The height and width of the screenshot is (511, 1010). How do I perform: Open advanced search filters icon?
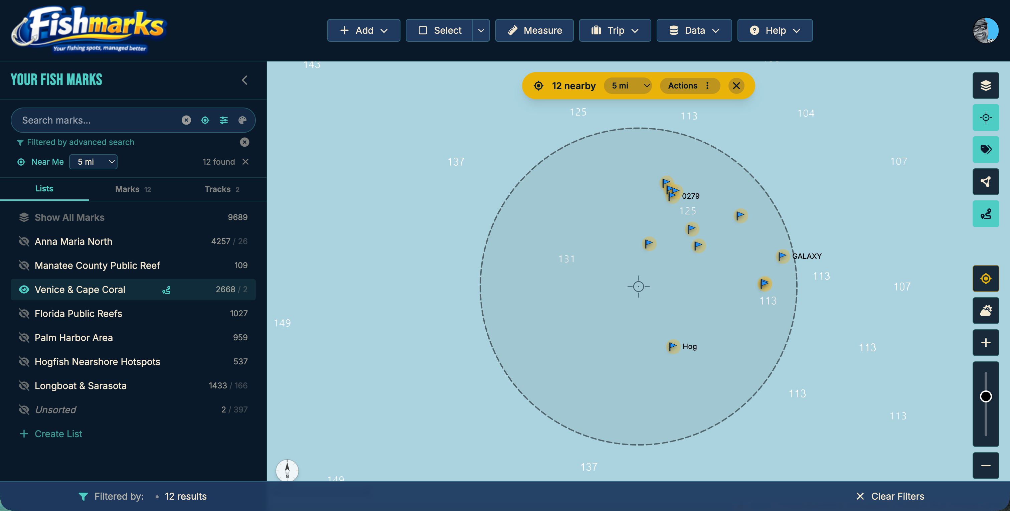coord(223,120)
